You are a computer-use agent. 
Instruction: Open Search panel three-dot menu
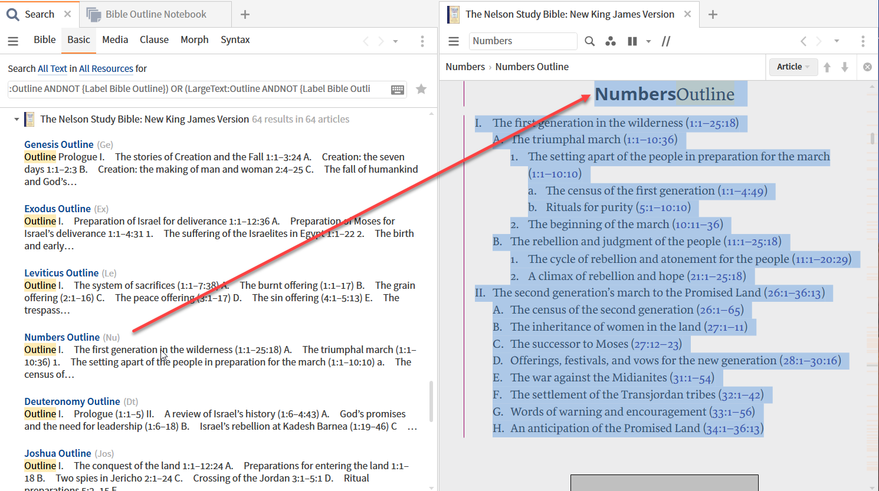point(422,41)
